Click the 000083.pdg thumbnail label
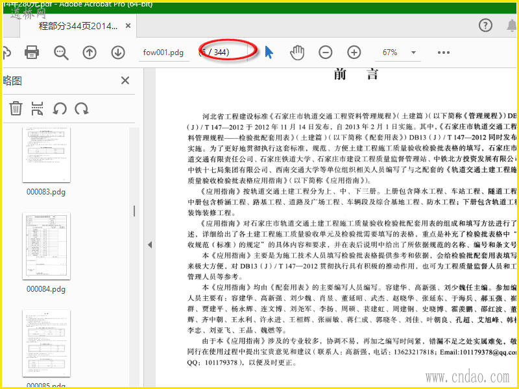Viewport: 519px width, 389px height. coord(46,192)
